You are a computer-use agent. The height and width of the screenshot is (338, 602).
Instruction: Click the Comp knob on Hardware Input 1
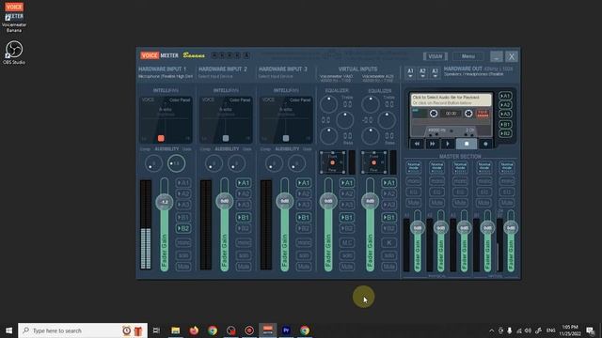pos(153,163)
